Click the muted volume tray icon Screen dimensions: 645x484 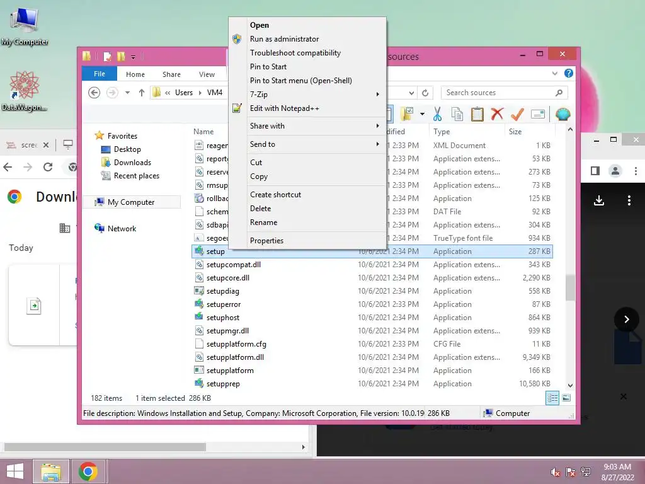pyautogui.click(x=556, y=472)
